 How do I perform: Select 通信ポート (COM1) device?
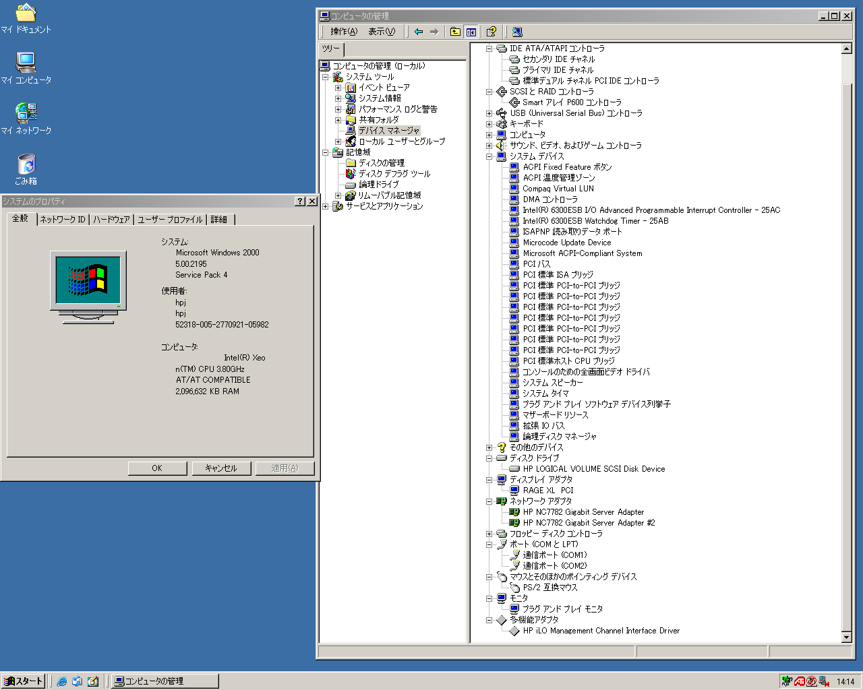click(555, 555)
